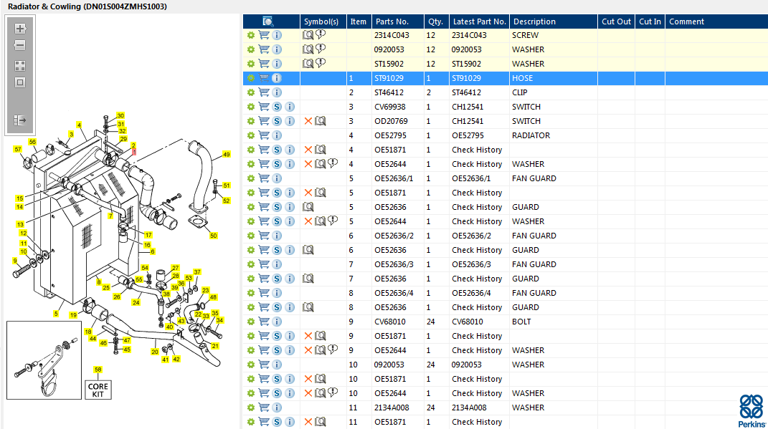Click the CLIP description cell

[520, 92]
